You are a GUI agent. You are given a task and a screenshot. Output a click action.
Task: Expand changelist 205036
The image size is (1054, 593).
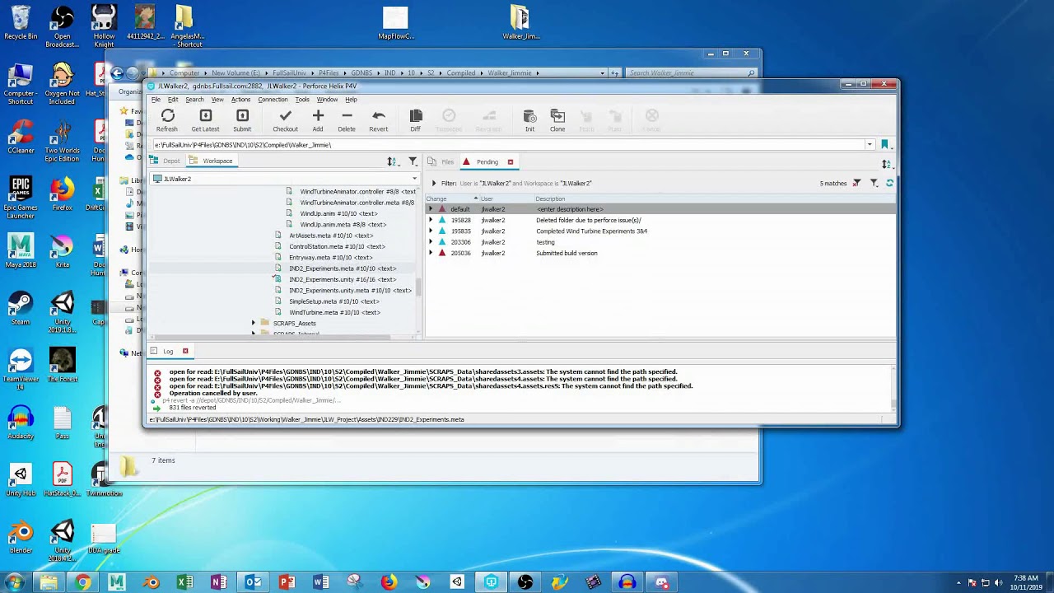[430, 253]
